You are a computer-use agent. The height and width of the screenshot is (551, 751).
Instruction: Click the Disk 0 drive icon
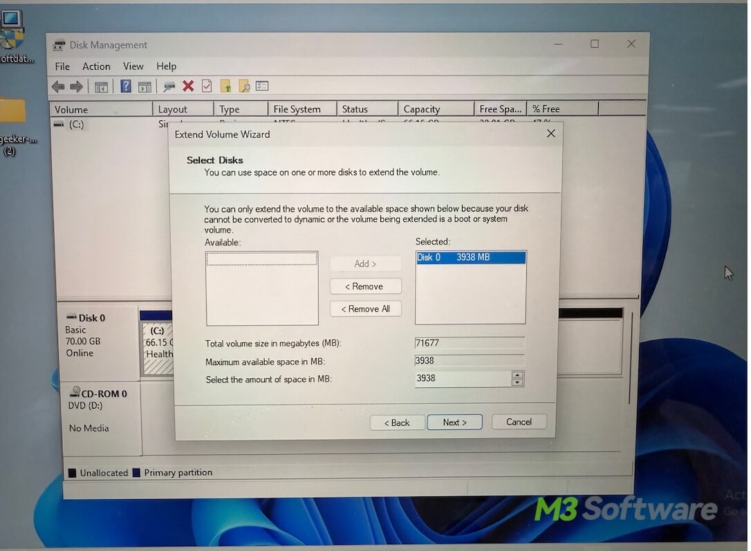tap(71, 317)
